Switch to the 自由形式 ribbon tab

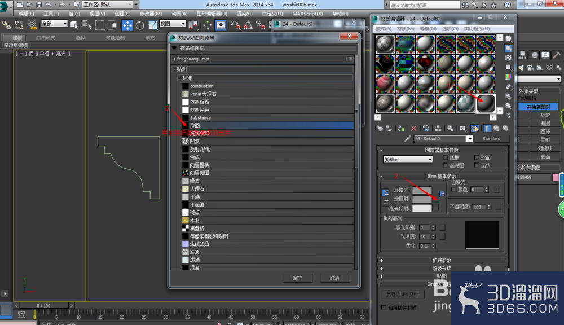46,37
